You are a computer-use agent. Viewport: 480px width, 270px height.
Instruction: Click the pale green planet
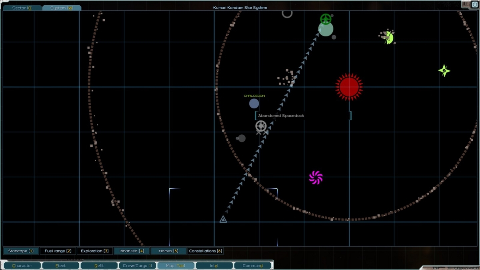point(326,29)
